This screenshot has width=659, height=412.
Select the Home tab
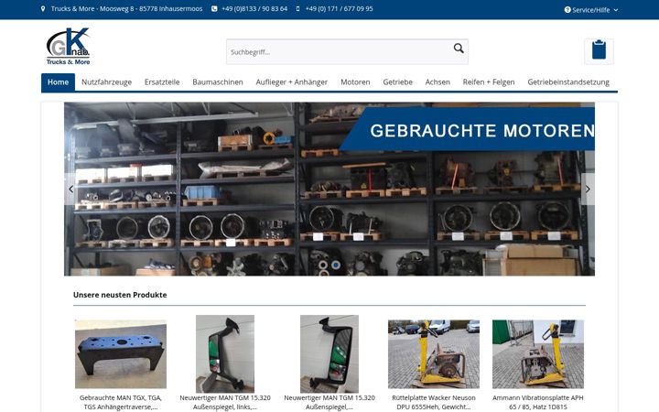(x=58, y=82)
